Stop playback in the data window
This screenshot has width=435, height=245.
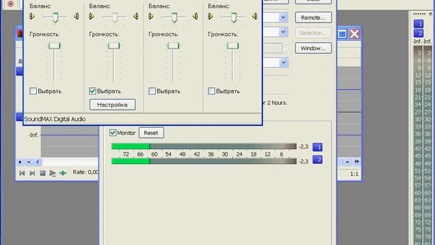(42, 173)
